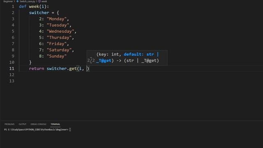
Task: Click the closing brace on line 10
Action: [30, 62]
